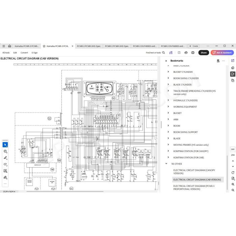
Task: Open PC16R-3 PROPORTIONAL VERSION diagram bookmark
Action: [x=194, y=187]
